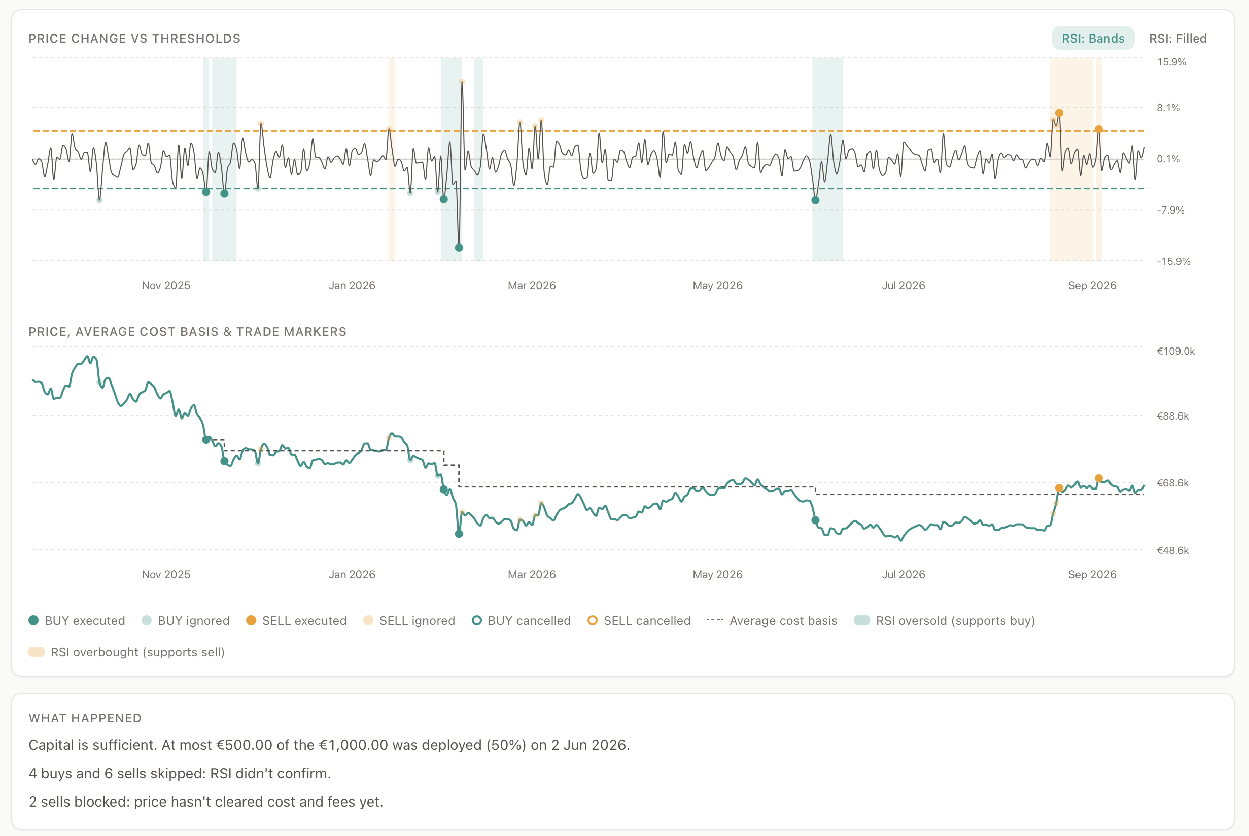Toggle the SELL ignored legend entry
Viewport: 1249px width, 836px height.
[409, 620]
